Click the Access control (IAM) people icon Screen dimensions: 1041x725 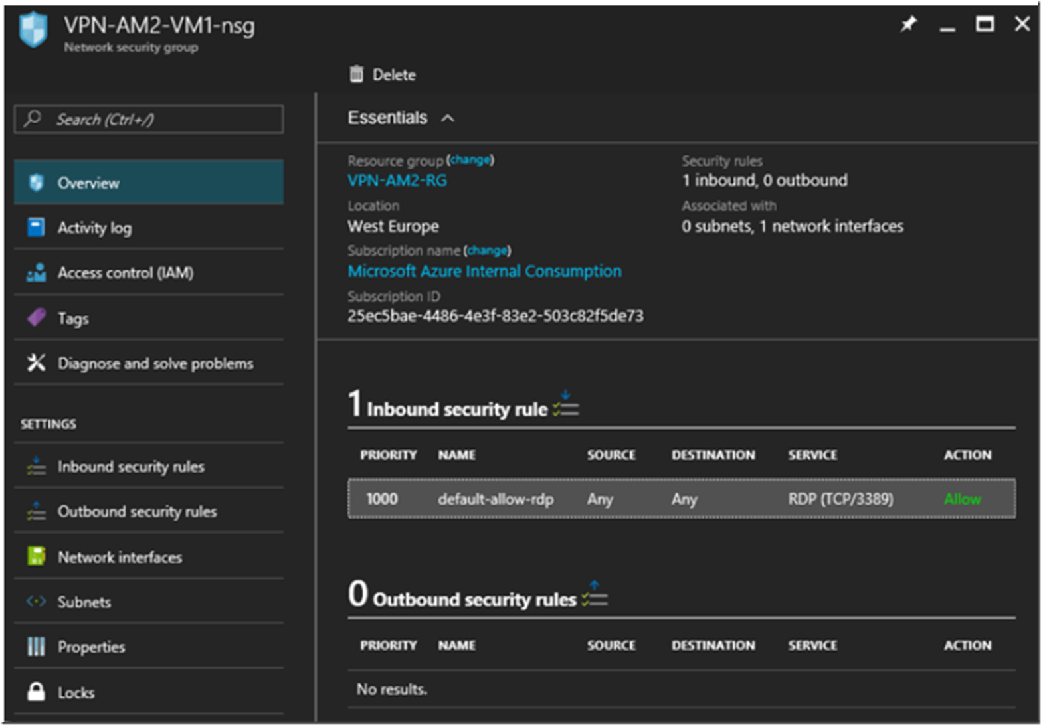pyautogui.click(x=36, y=272)
